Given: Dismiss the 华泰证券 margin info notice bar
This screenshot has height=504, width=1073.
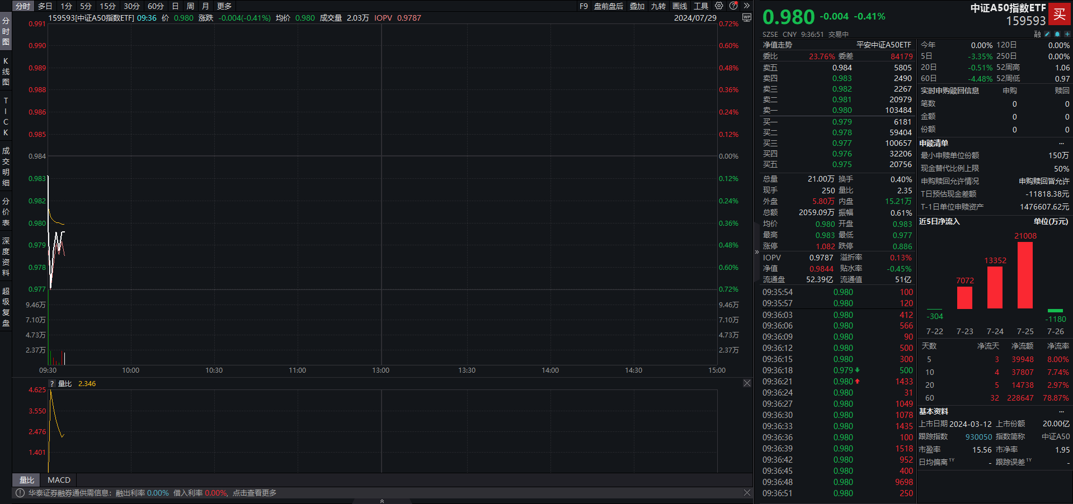Looking at the screenshot, I should click(747, 493).
